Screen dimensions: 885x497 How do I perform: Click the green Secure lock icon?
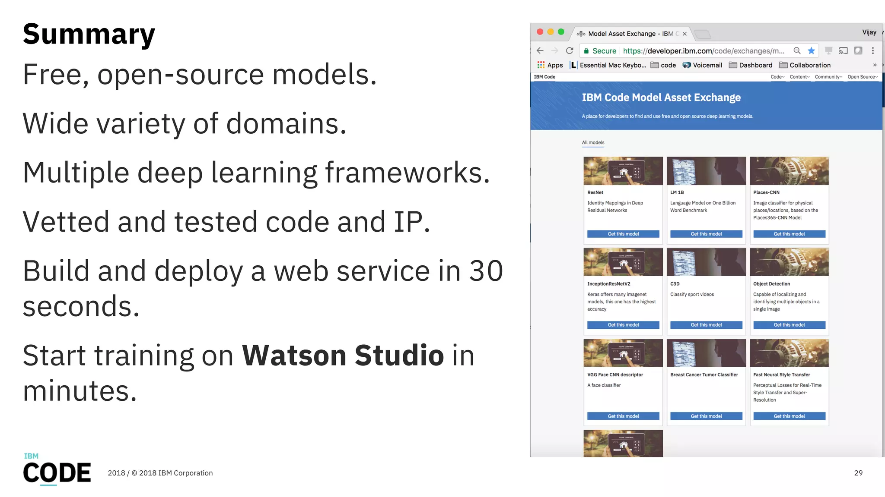coord(586,51)
